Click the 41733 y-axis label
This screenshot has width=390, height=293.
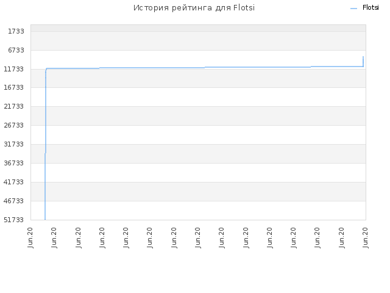[13, 182]
